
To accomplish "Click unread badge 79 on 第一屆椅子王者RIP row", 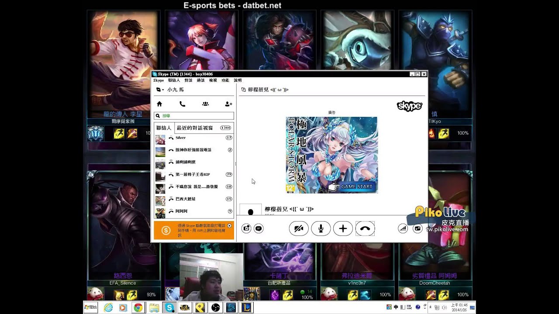I will (x=229, y=174).
